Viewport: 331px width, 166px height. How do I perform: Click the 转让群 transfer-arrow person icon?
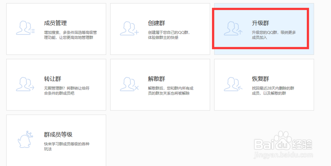pos(25,84)
